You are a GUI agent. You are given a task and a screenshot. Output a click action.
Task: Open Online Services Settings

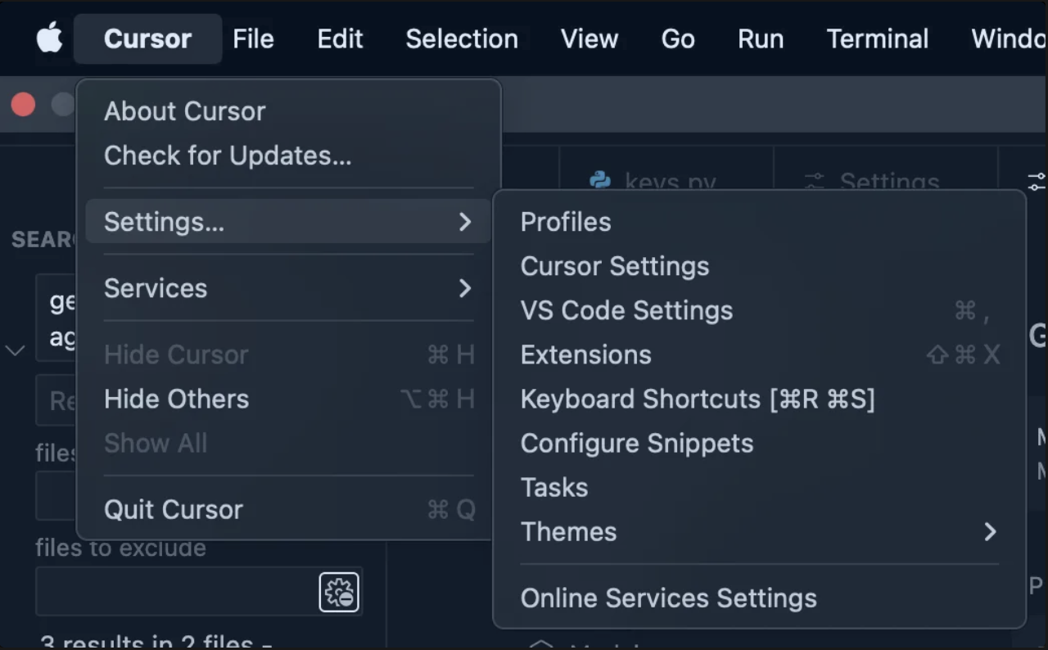(x=759, y=598)
